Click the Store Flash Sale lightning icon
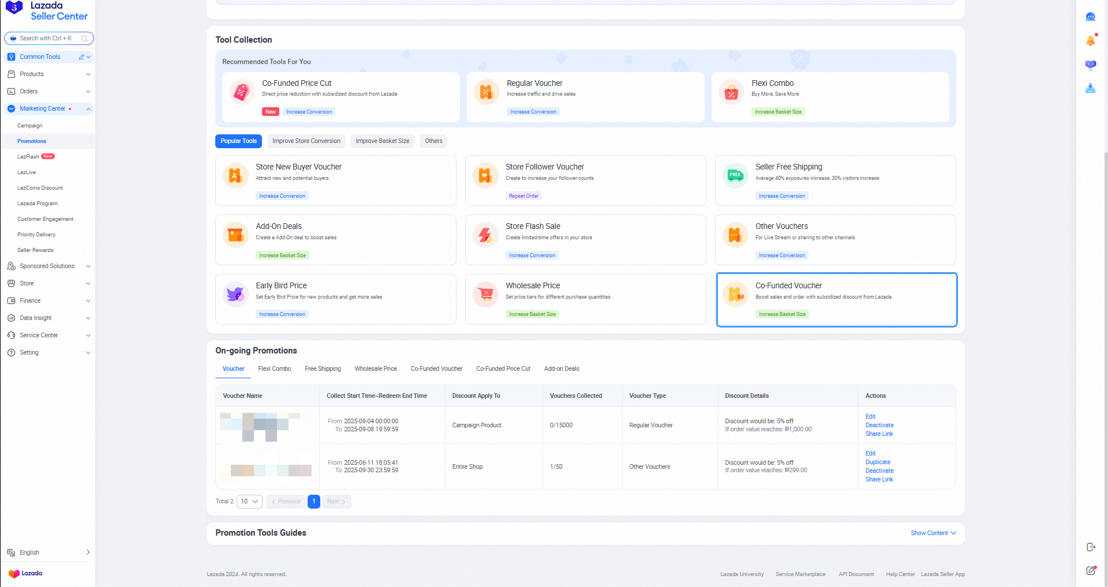 [485, 235]
